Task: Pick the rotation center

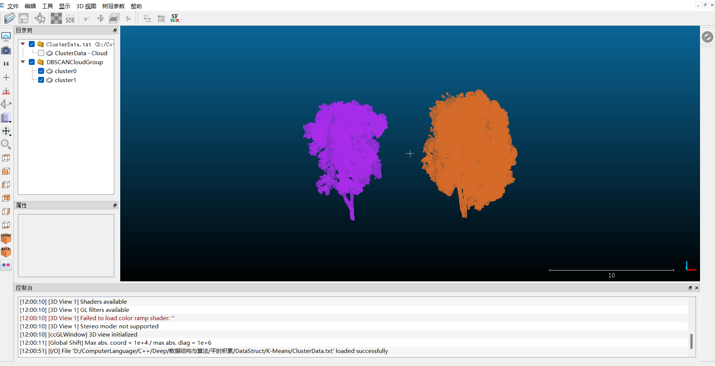Action: [x=40, y=18]
